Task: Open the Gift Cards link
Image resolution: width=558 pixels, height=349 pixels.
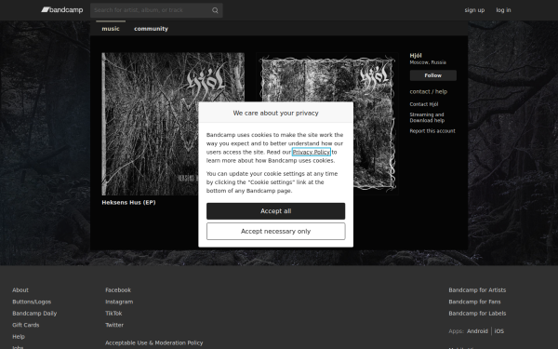Action: click(26, 325)
